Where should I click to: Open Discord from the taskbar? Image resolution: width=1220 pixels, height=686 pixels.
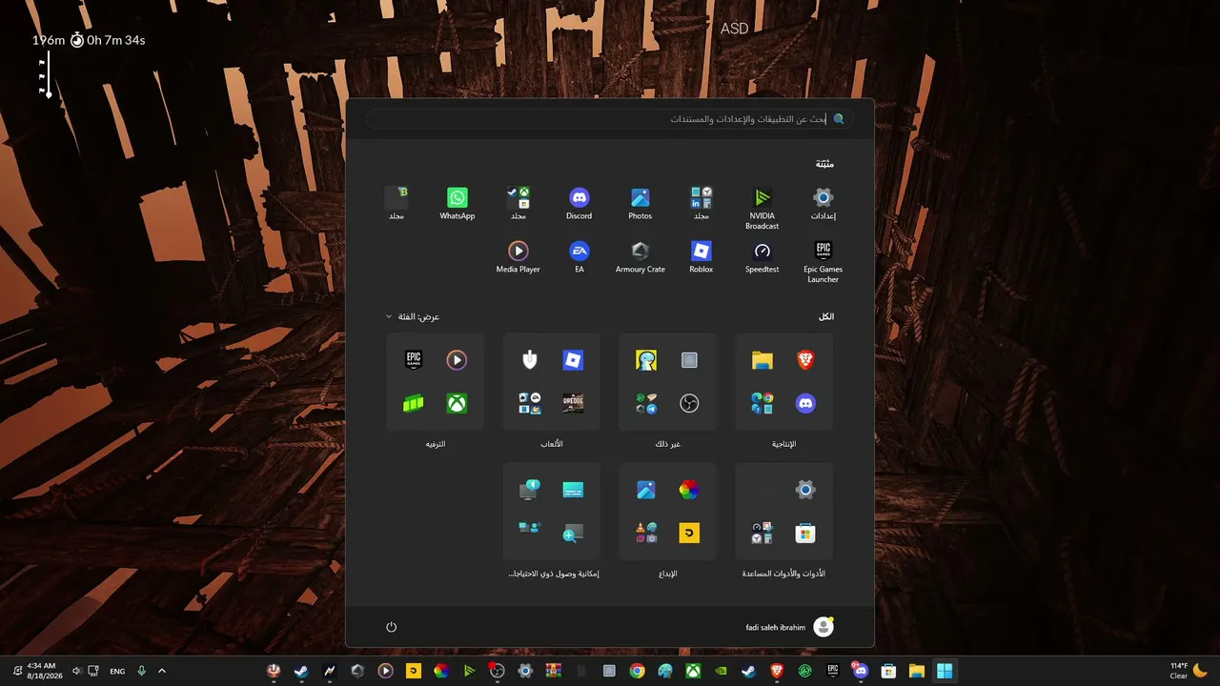pyautogui.click(x=861, y=671)
